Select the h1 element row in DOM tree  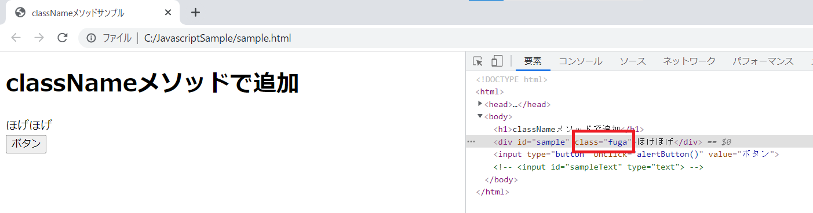point(568,129)
